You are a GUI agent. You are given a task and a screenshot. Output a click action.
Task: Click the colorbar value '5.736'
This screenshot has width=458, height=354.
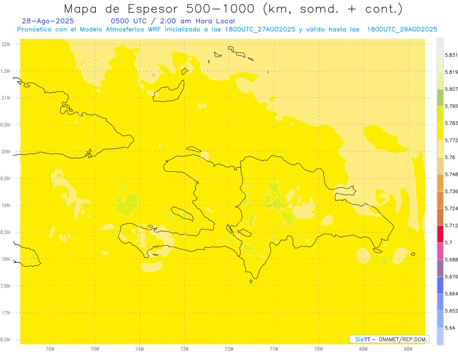(452, 191)
